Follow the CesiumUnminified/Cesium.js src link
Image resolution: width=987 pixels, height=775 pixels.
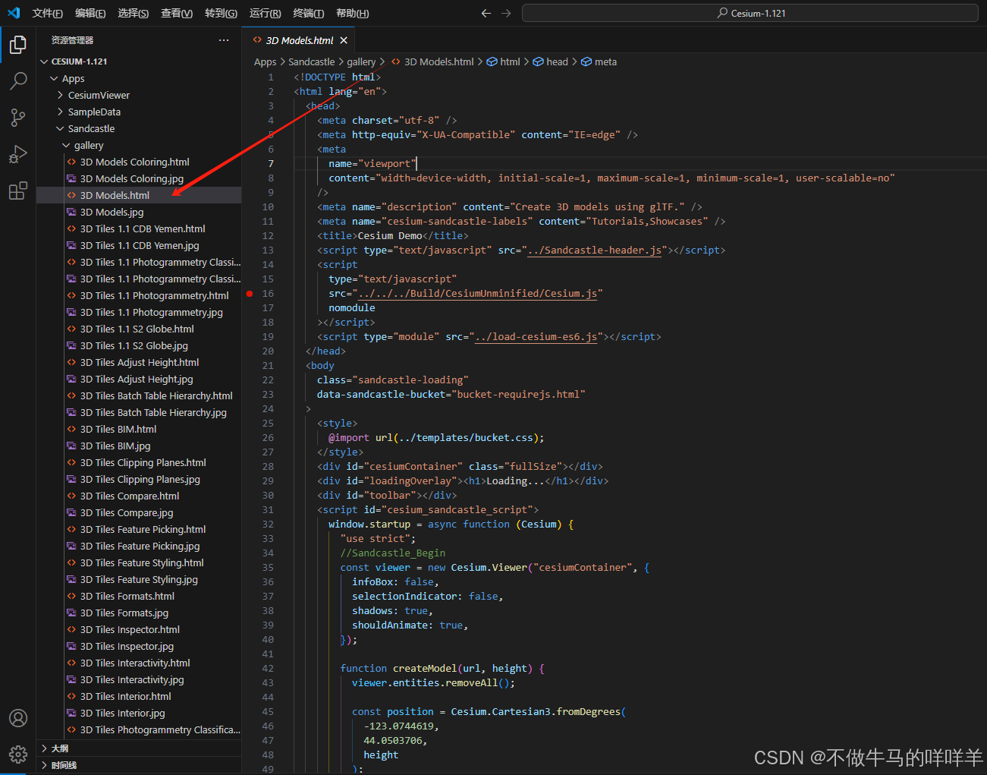point(478,294)
